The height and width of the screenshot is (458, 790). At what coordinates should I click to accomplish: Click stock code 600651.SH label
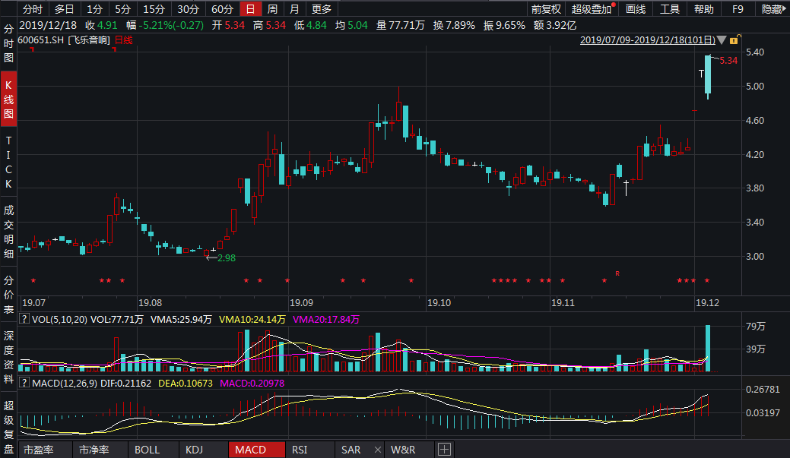41,39
